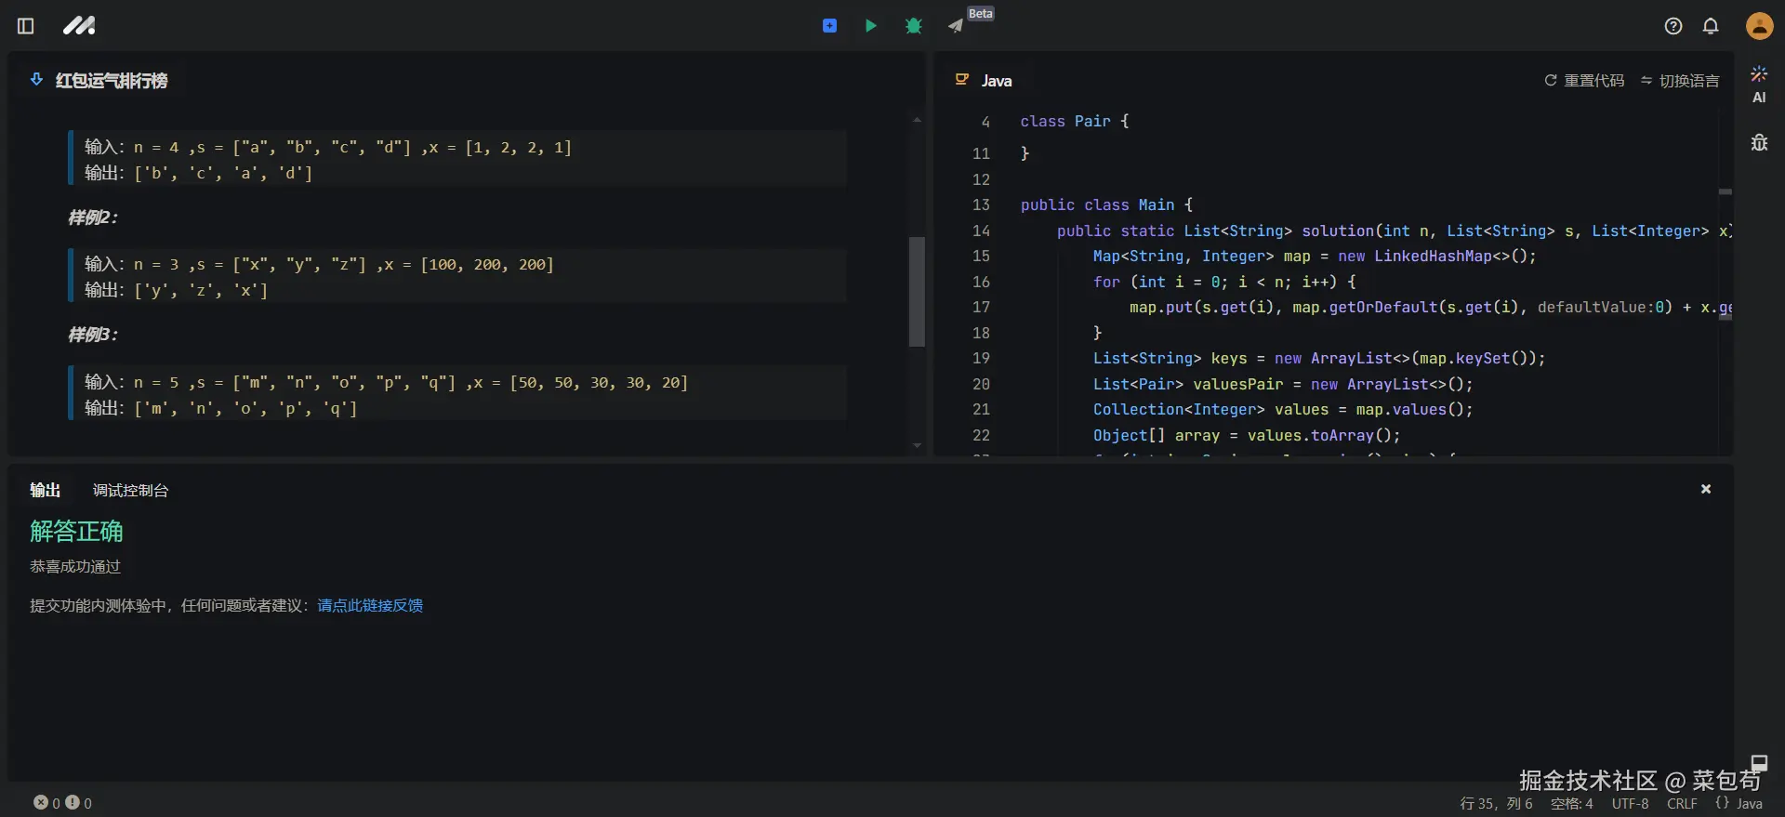Reset the code with 重置代码

(x=1585, y=81)
